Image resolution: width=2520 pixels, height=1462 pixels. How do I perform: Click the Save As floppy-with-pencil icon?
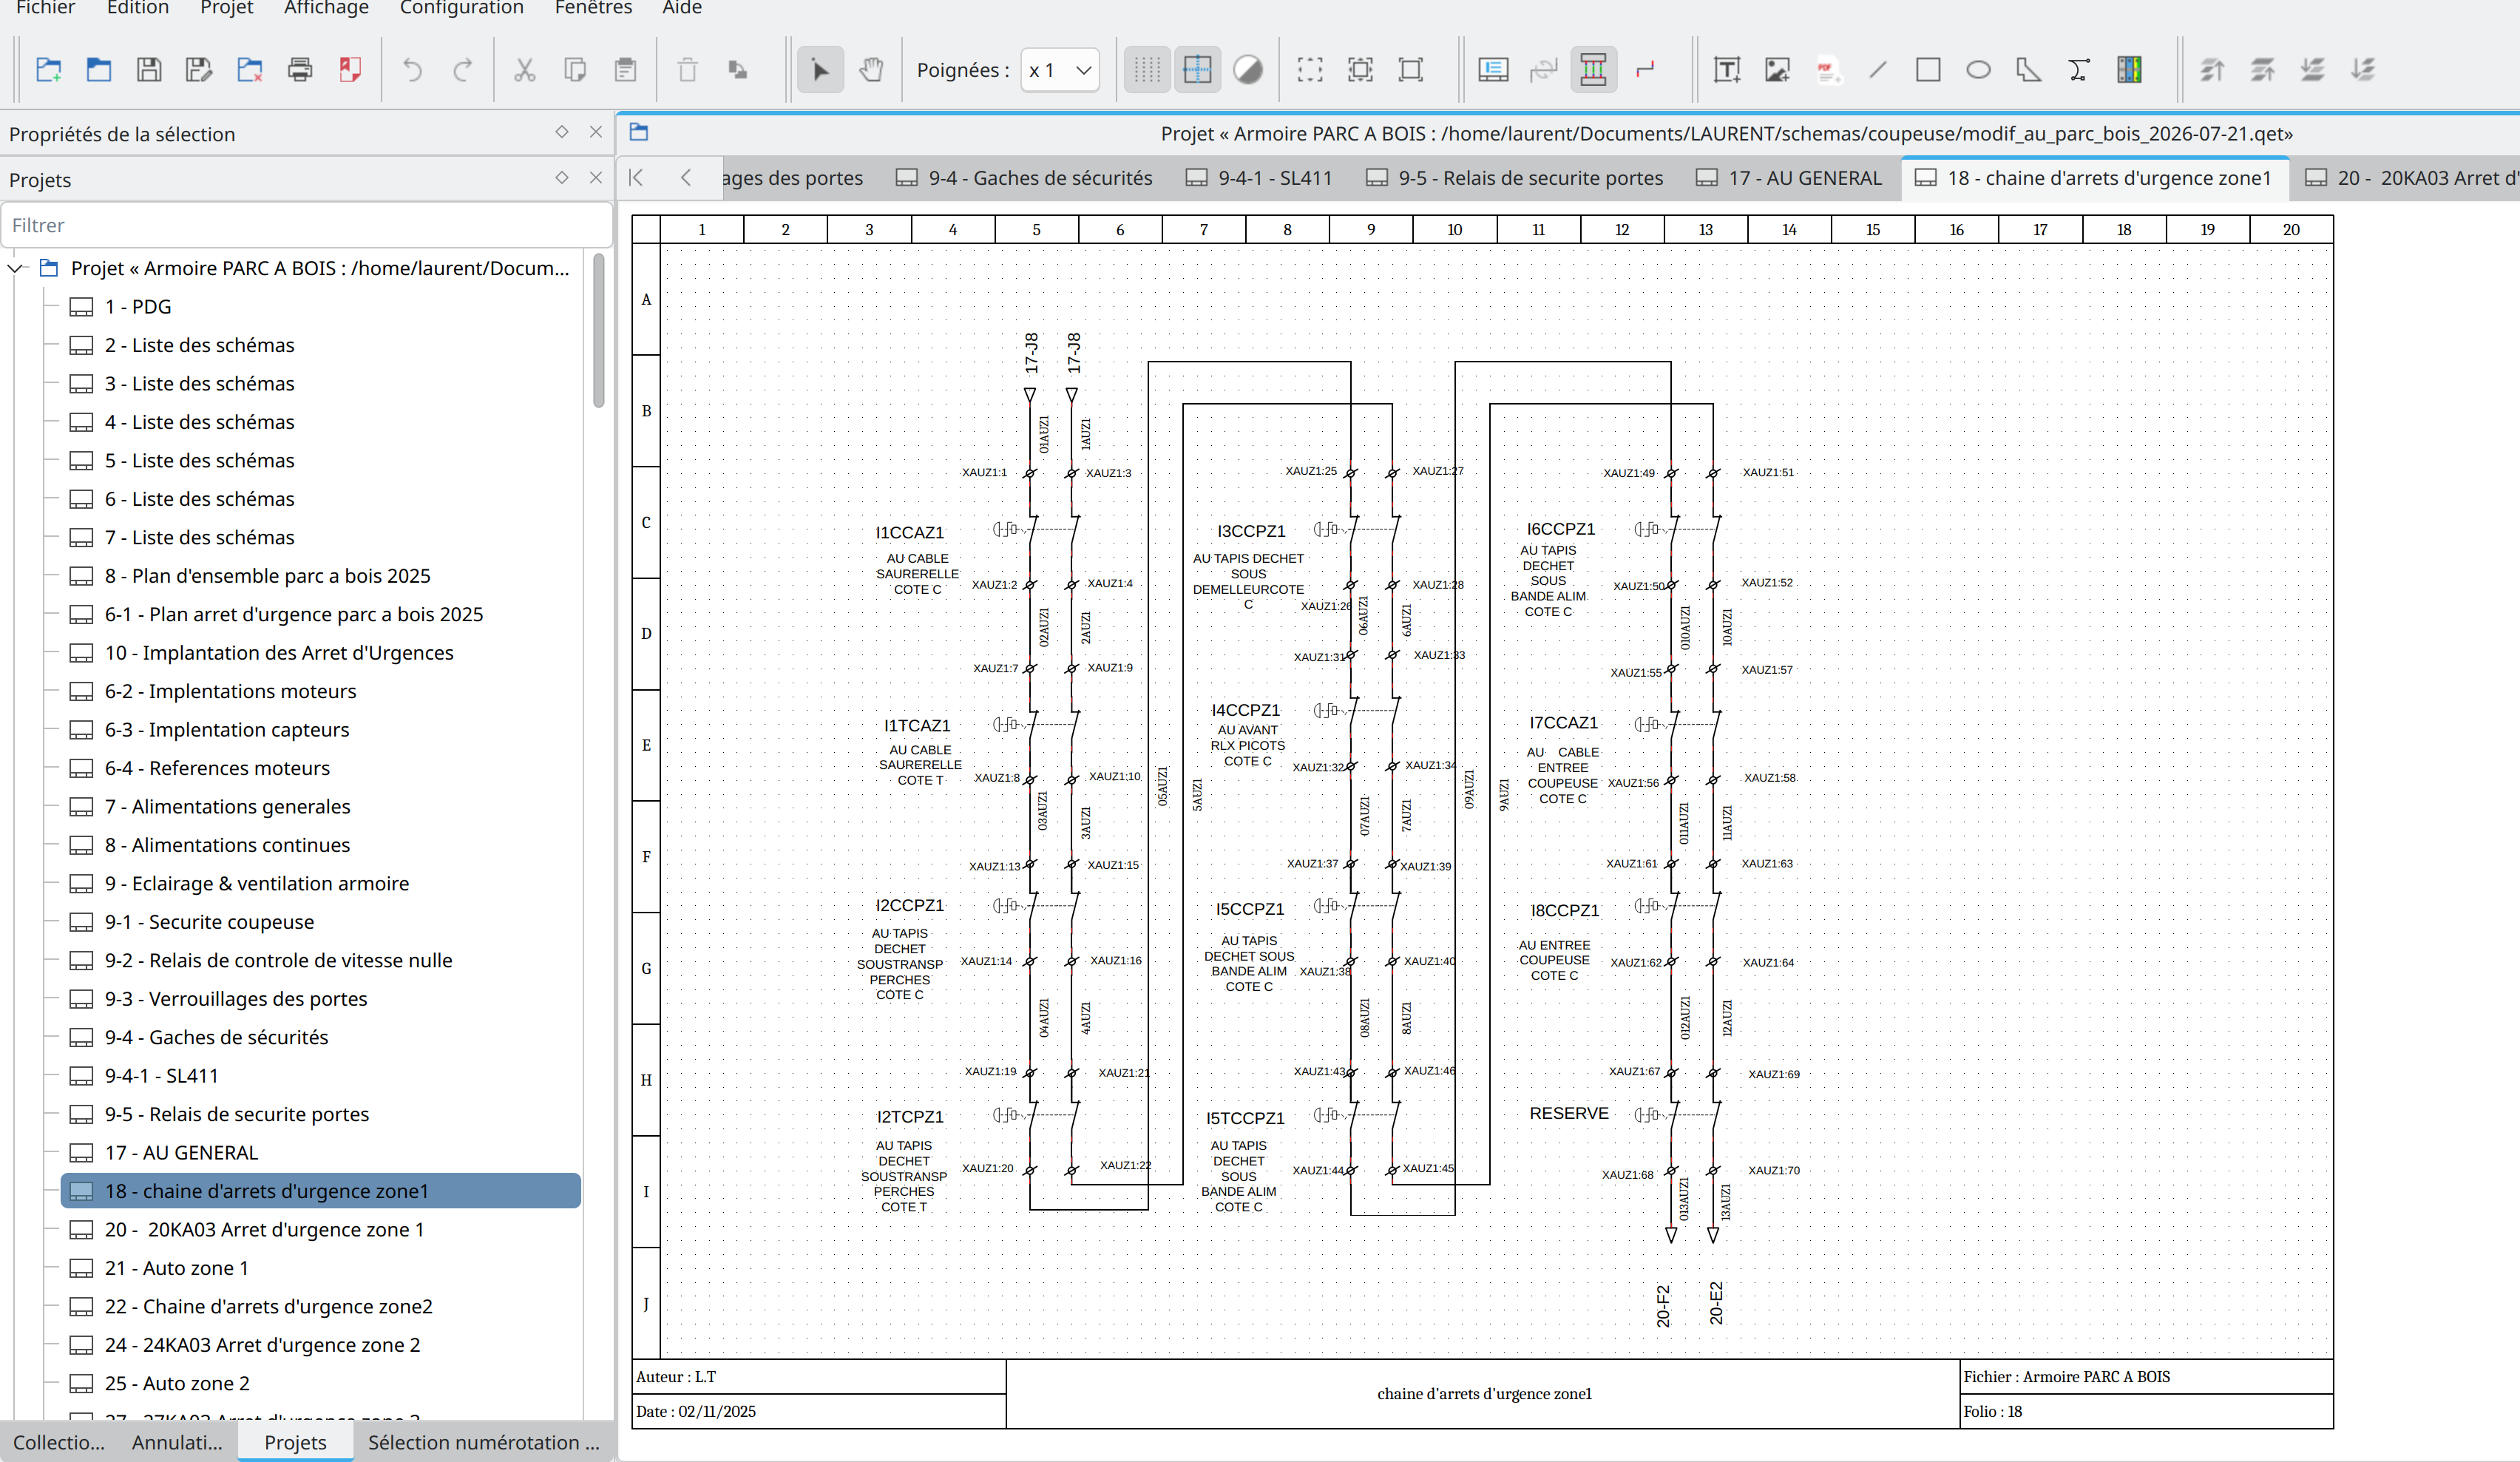point(199,70)
